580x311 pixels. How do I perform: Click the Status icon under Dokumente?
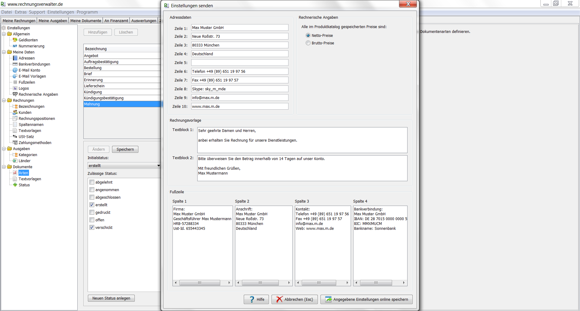tap(15, 185)
